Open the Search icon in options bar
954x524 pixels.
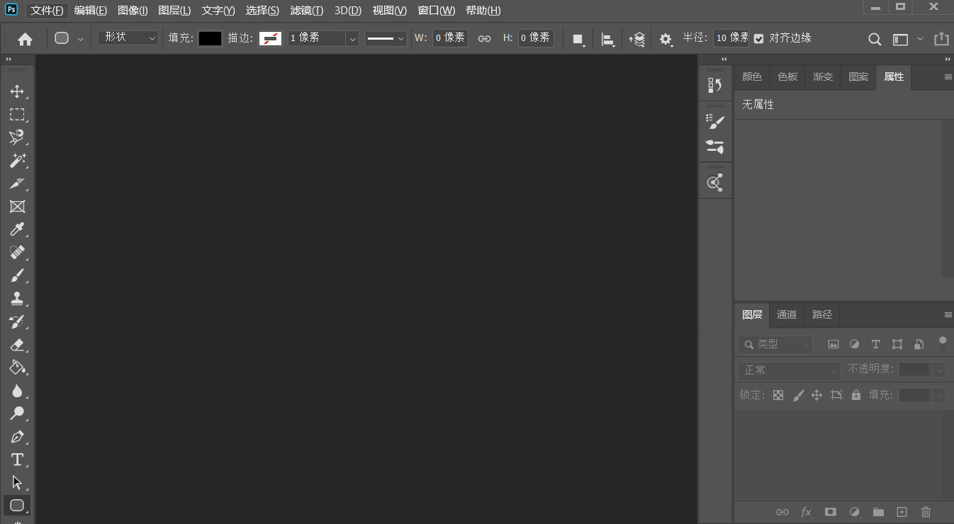pos(875,39)
